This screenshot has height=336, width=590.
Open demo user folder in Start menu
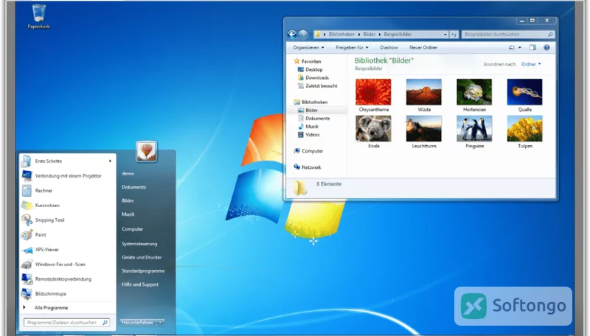pos(128,174)
